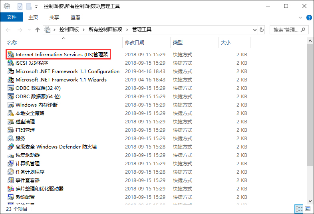Click the 系统配置 icon
The height and width of the screenshot is (214, 314).
coord(11,197)
